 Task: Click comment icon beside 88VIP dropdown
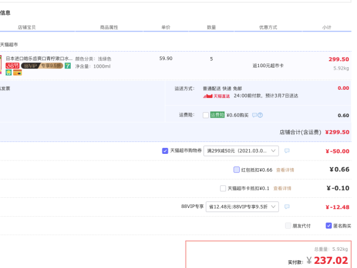pyautogui.click(x=287, y=207)
